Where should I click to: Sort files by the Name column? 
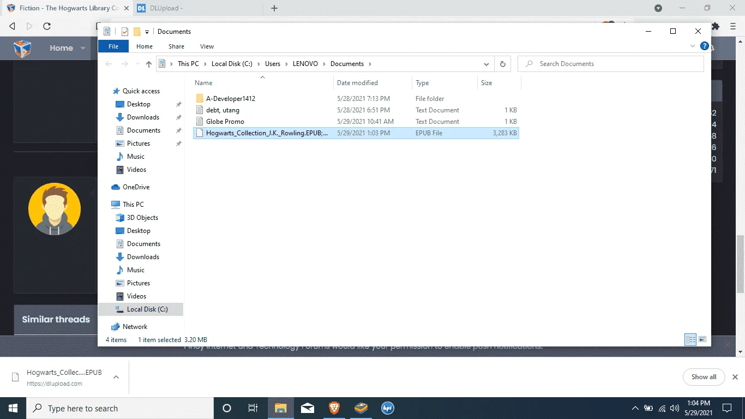[x=263, y=83]
